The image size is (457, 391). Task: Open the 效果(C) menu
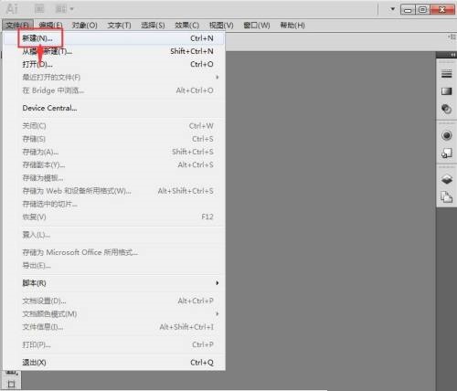pyautogui.click(x=186, y=25)
